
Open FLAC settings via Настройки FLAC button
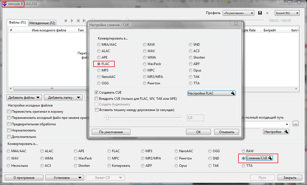coord(211,93)
